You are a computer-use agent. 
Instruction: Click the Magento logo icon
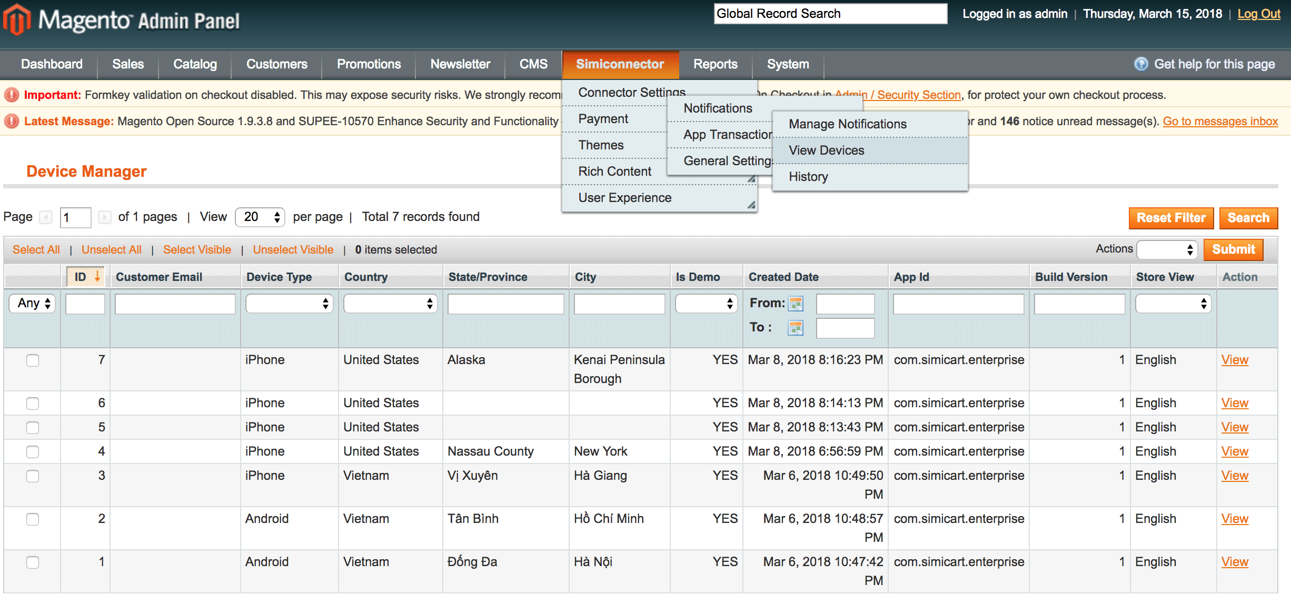tap(17, 20)
